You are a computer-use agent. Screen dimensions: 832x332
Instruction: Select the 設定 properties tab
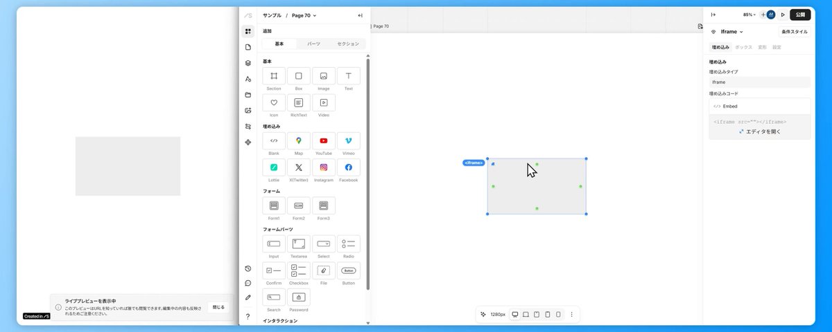777,47
